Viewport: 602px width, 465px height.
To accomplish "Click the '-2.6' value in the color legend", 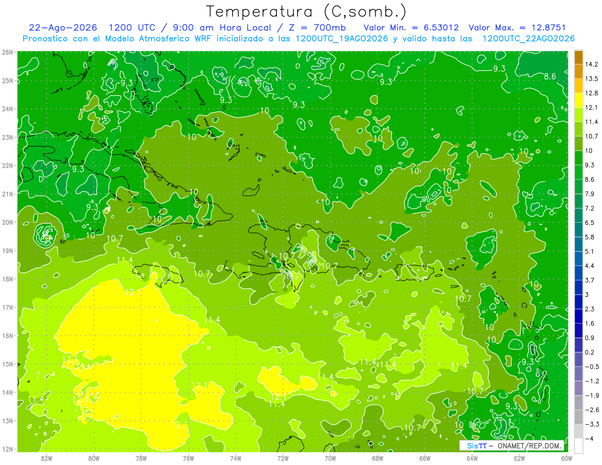I will pyautogui.click(x=592, y=410).
